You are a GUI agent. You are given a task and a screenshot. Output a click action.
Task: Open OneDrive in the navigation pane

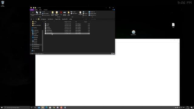(34, 28)
